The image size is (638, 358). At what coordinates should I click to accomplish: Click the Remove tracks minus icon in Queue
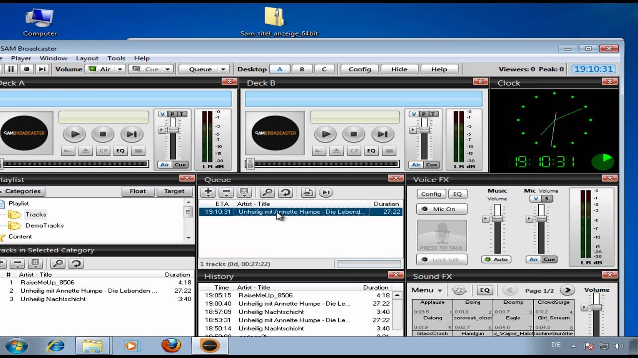click(226, 192)
